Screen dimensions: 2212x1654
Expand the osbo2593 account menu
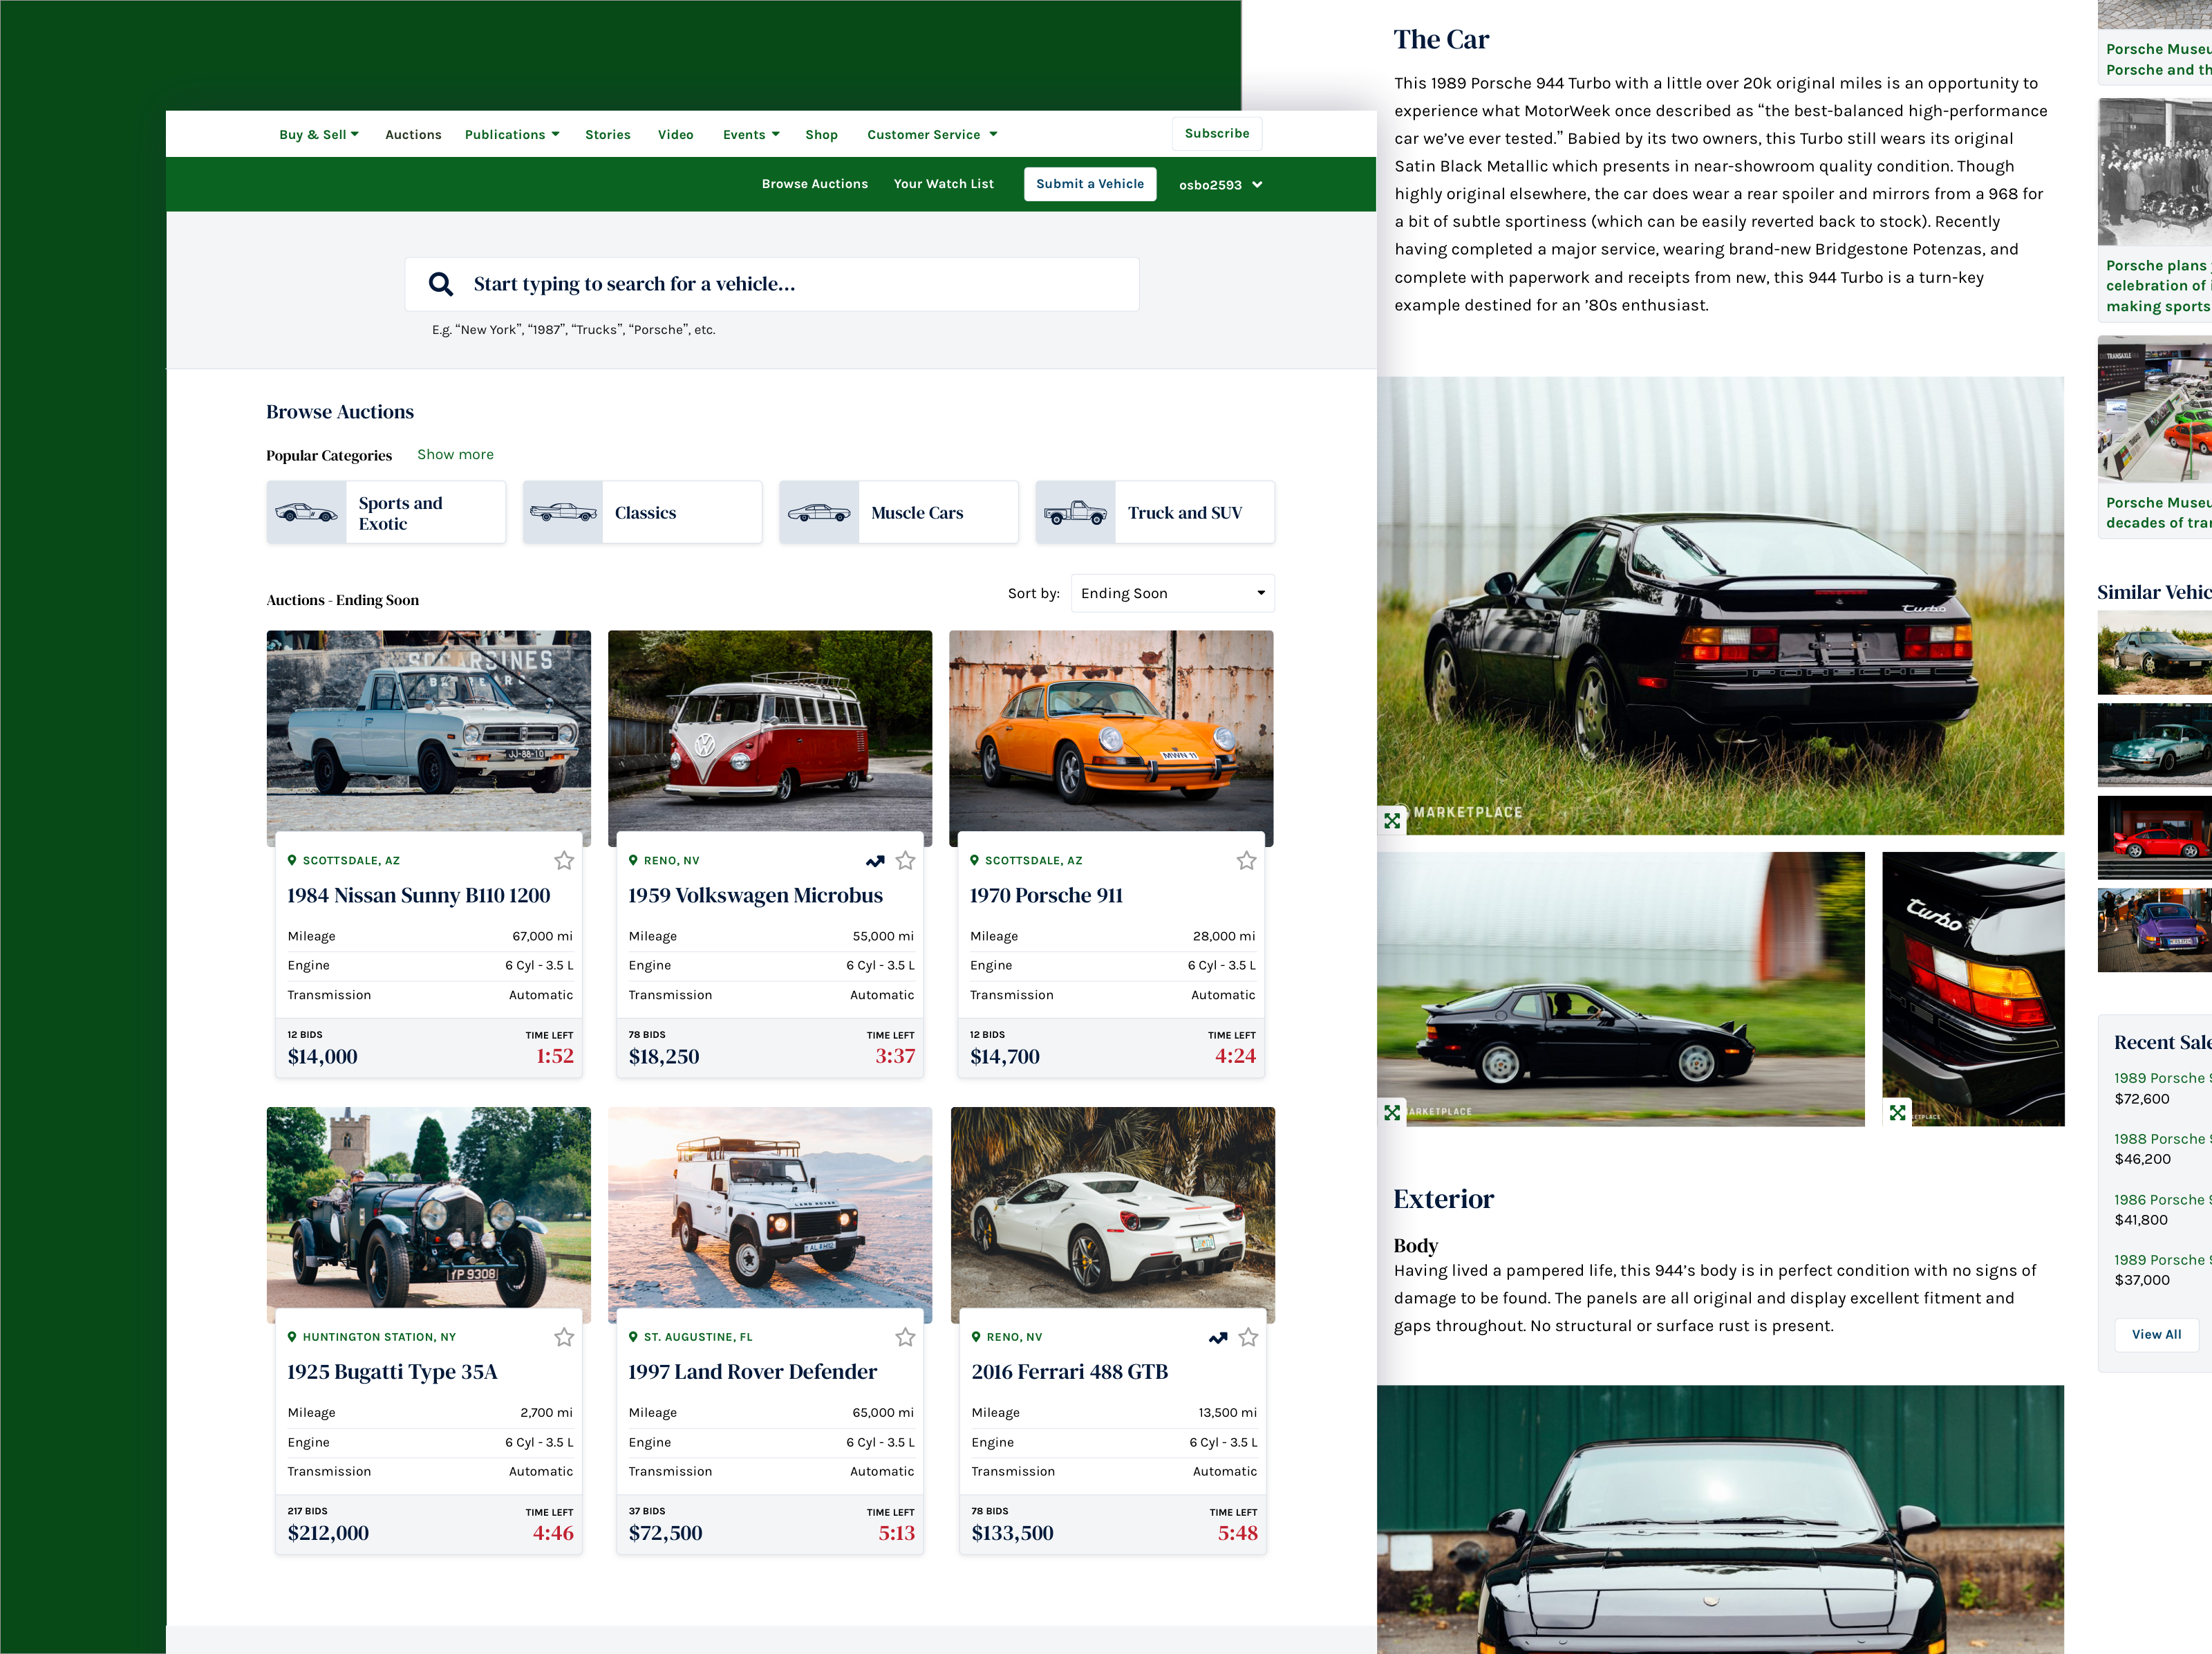(1220, 185)
